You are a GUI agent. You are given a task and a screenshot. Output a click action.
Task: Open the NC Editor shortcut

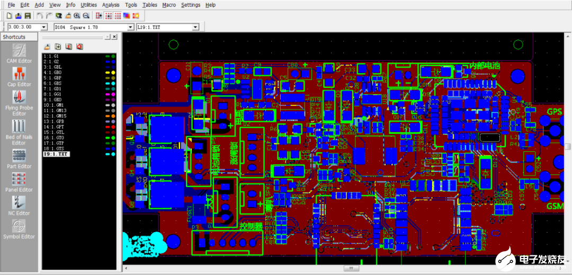coord(20,205)
